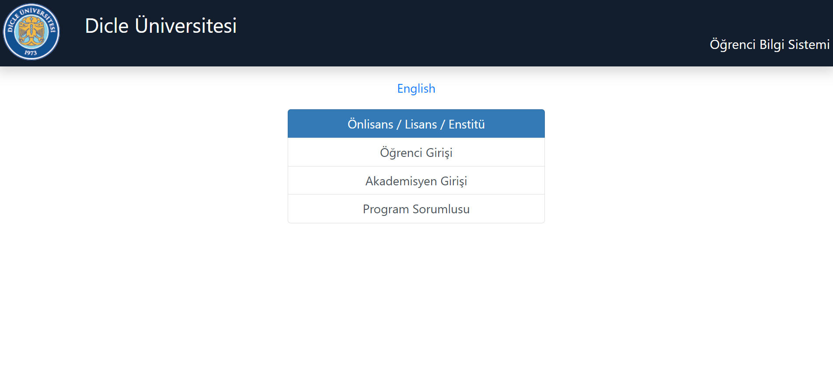
Task: Click the header's university name heading
Action: [160, 26]
